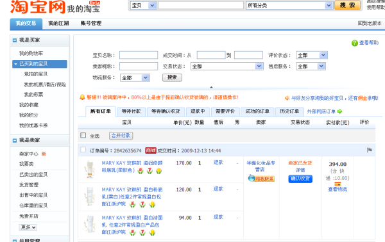Click the 正 badge on the 滋润修颜 item

pos(141,171)
